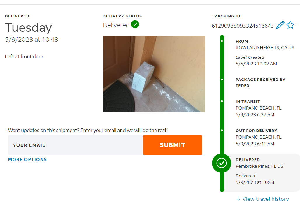Click the down arrow beside View travel history
This screenshot has width=300, height=201.
pyautogui.click(x=238, y=198)
